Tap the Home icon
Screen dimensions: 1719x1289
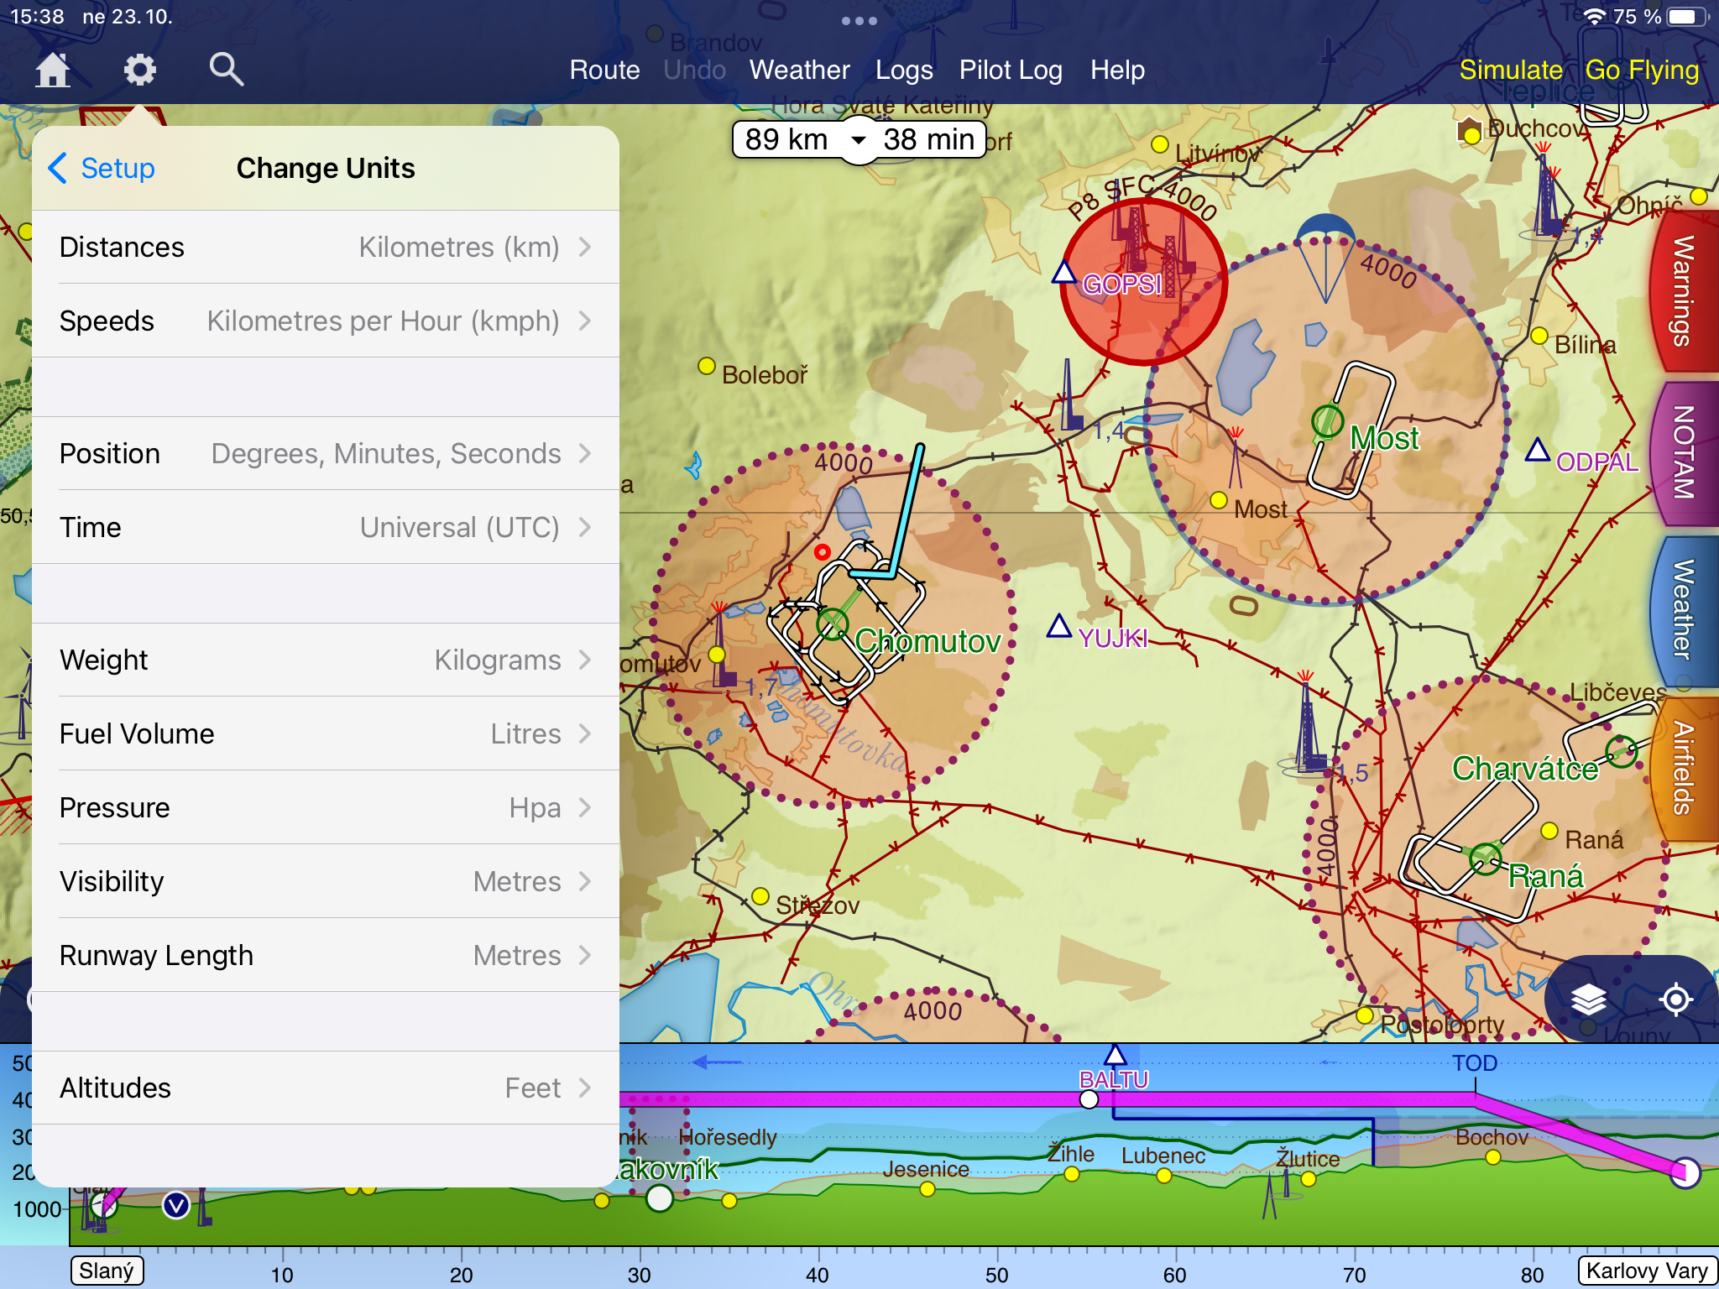[x=53, y=70]
